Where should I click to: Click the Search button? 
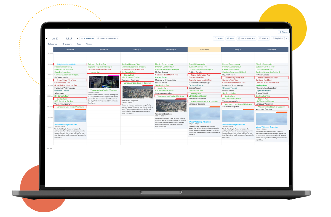point(219,39)
